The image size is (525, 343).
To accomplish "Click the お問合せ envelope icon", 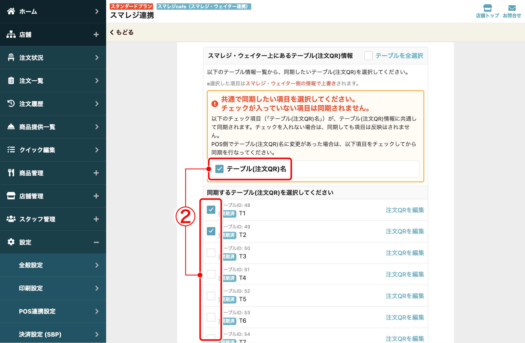I will (512, 8).
